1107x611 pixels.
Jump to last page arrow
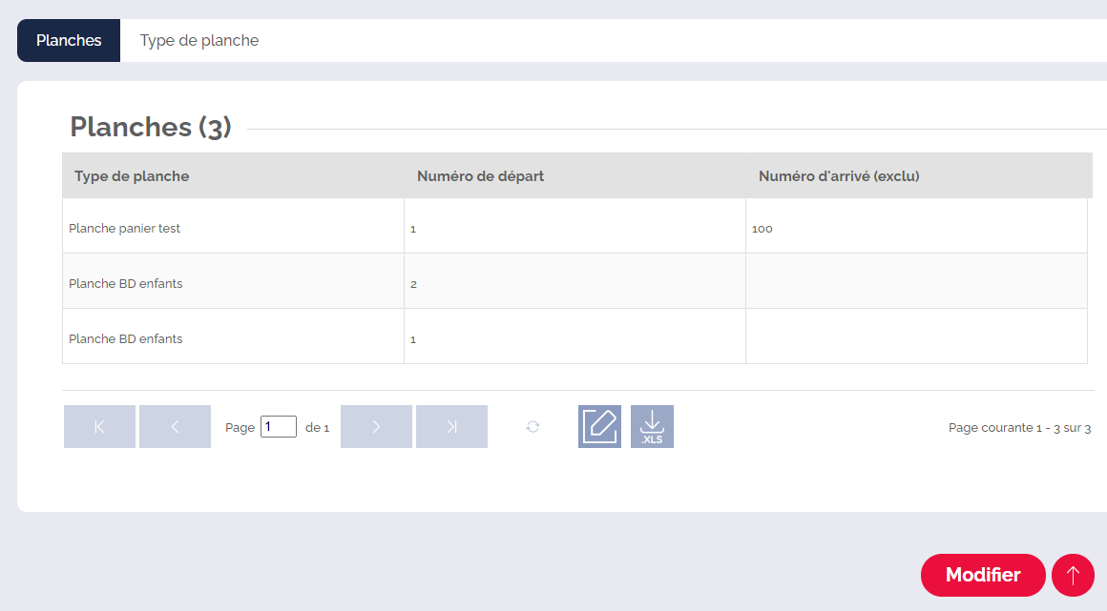[x=451, y=426]
